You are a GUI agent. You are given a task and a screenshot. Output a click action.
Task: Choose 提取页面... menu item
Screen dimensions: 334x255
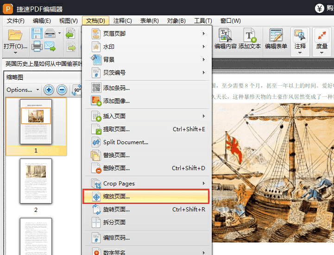(x=146, y=129)
